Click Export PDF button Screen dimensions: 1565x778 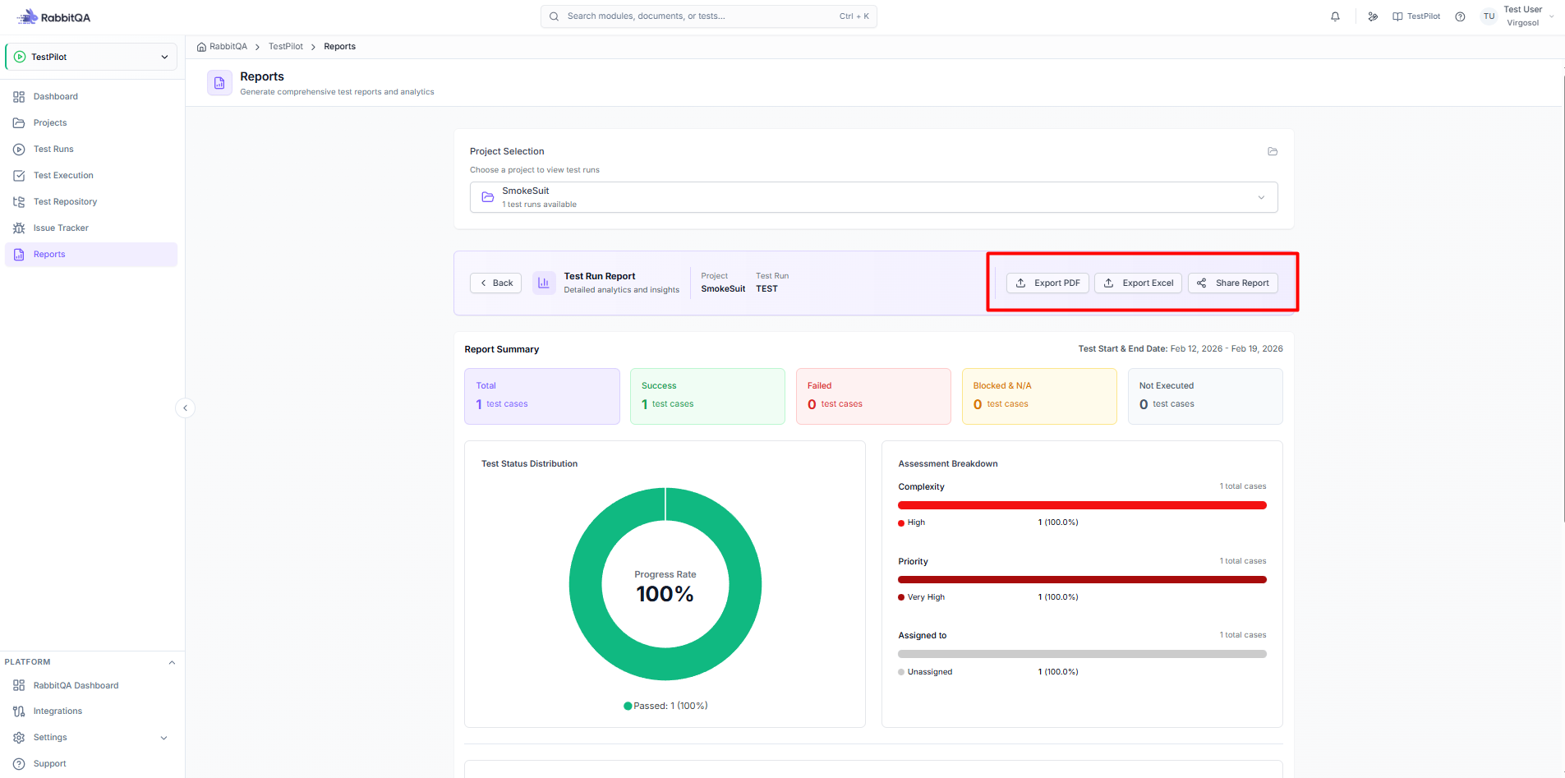pos(1048,283)
